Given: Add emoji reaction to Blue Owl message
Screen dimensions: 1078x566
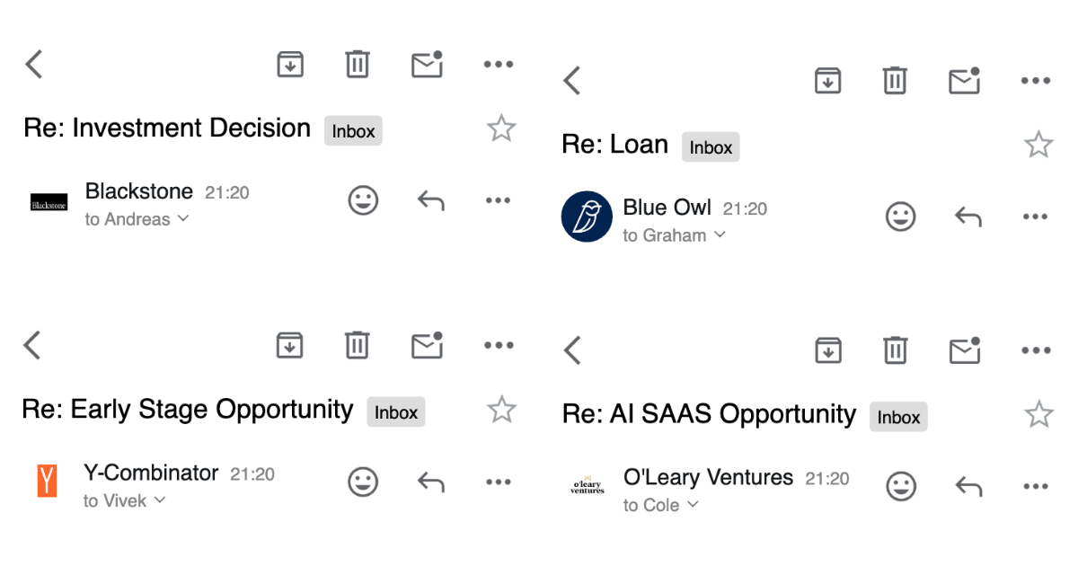Looking at the screenshot, I should pyautogui.click(x=900, y=217).
